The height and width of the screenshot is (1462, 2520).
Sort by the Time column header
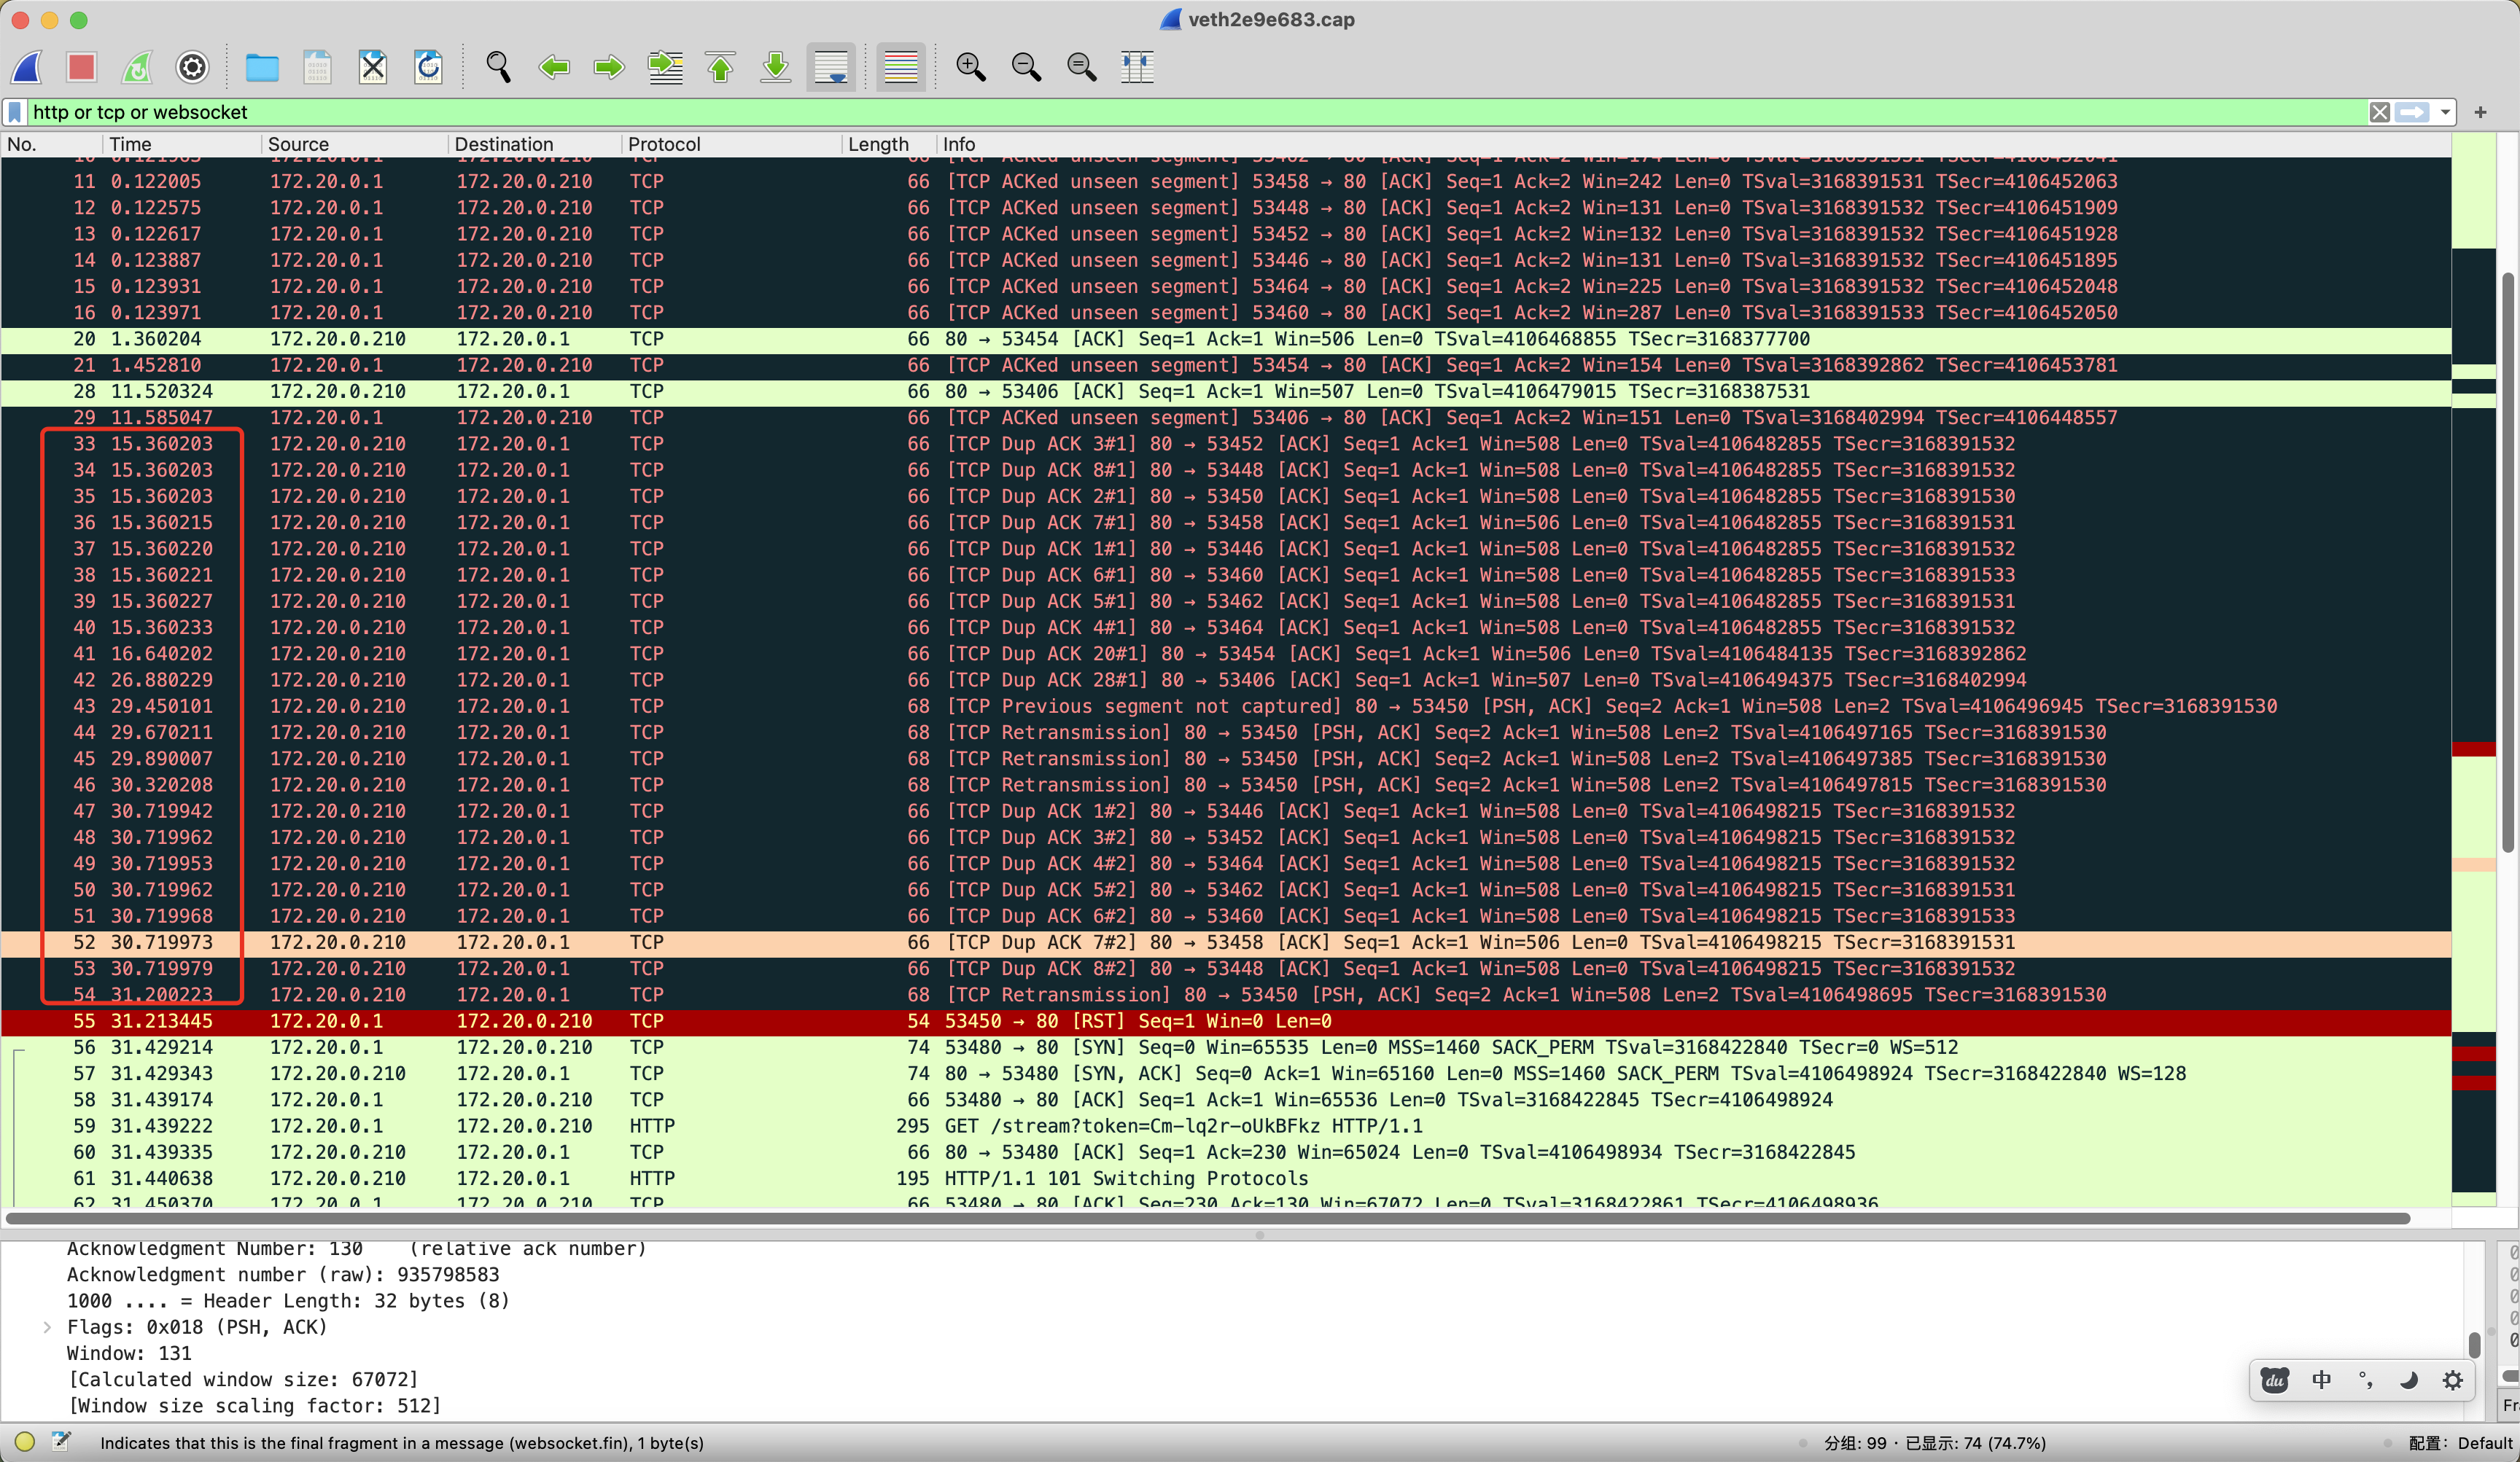coord(130,144)
